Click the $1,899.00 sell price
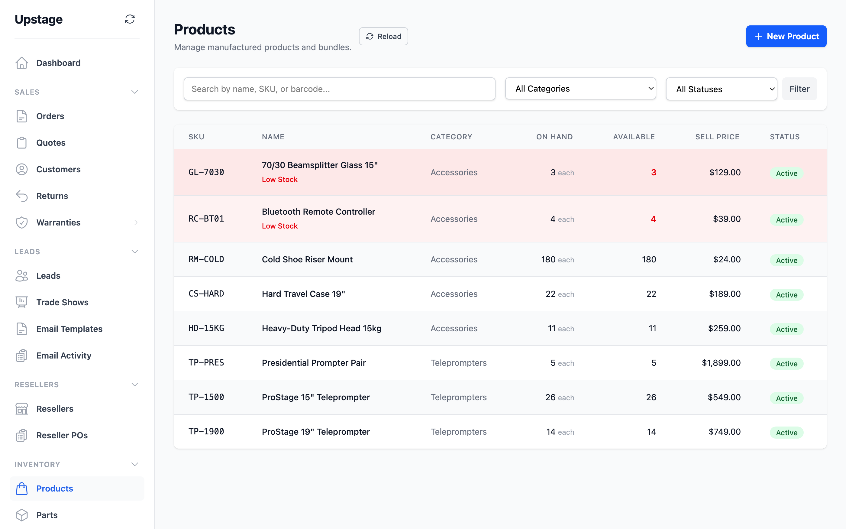The height and width of the screenshot is (529, 846). point(721,363)
